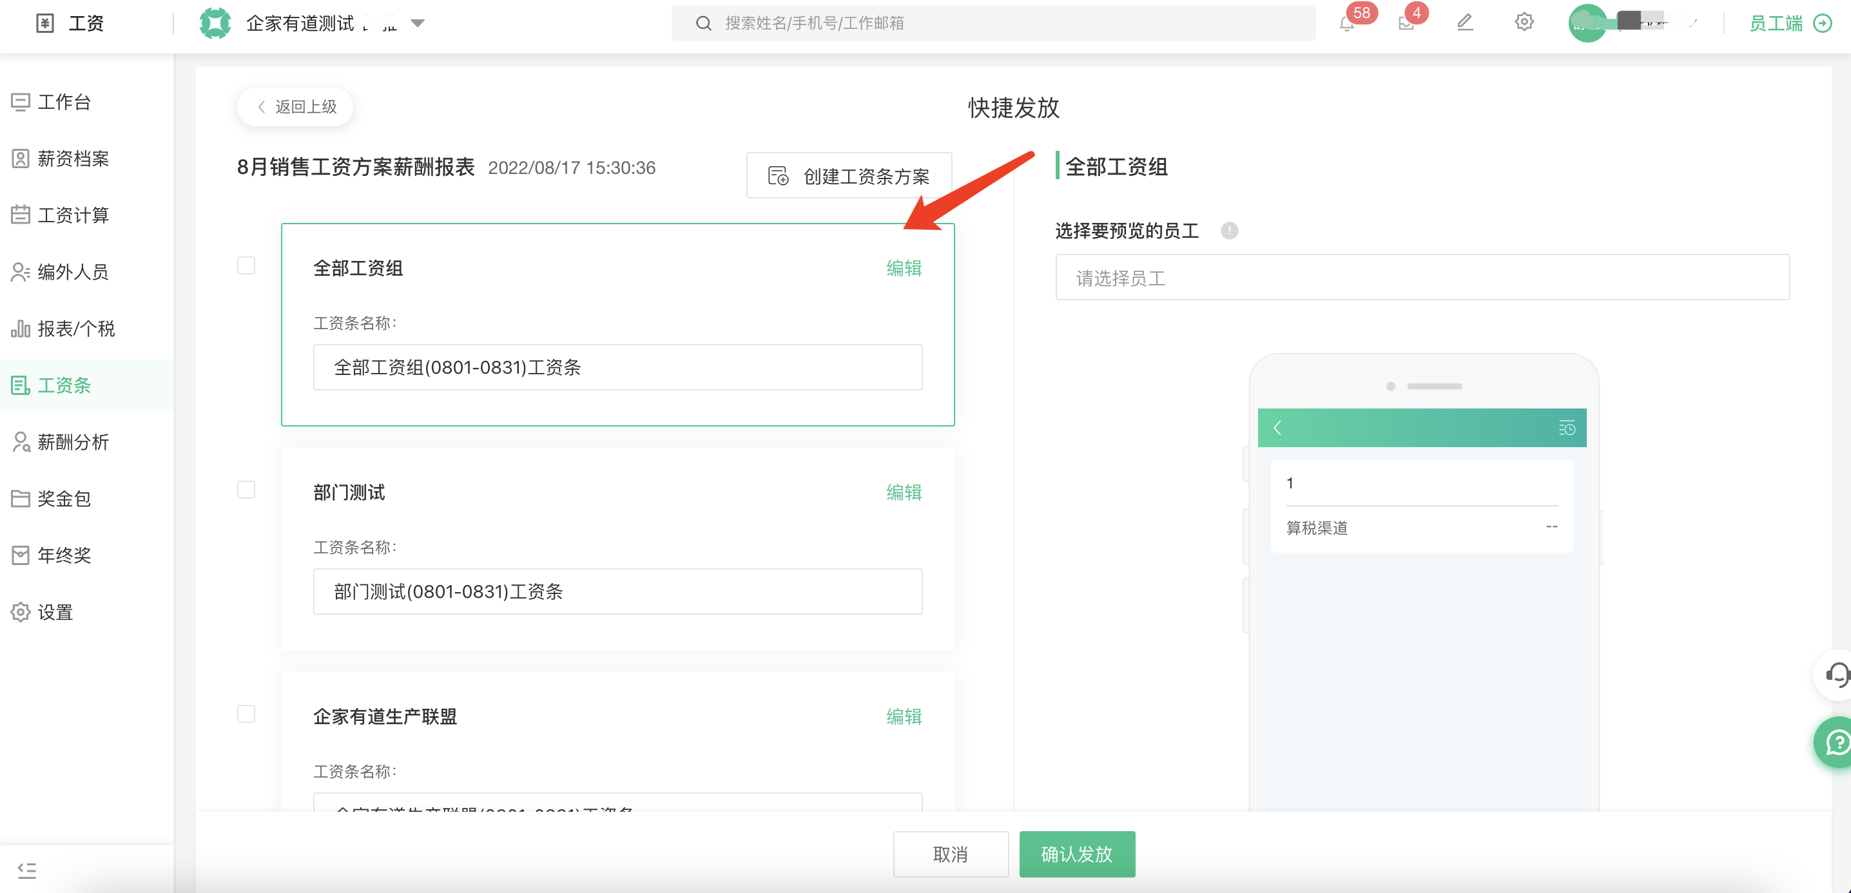Open notifications bell with 58 badge
The width and height of the screenshot is (1851, 893).
coord(1348,23)
